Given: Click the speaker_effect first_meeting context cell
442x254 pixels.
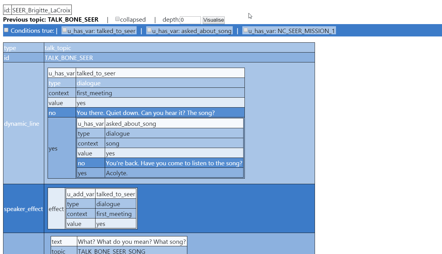Looking at the screenshot, I should [x=116, y=214].
